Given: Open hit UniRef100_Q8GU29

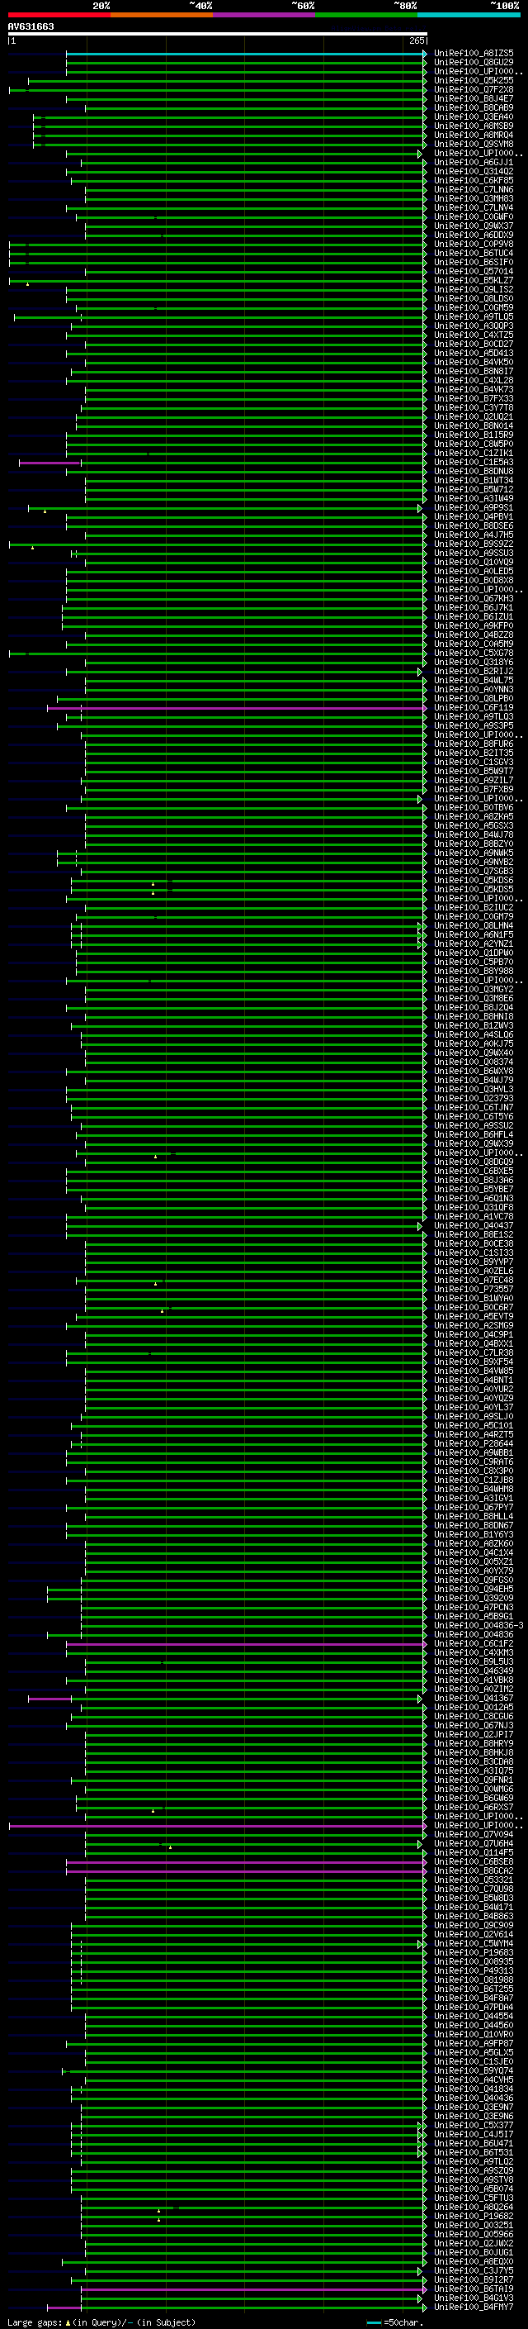Looking at the screenshot, I should (x=474, y=63).
